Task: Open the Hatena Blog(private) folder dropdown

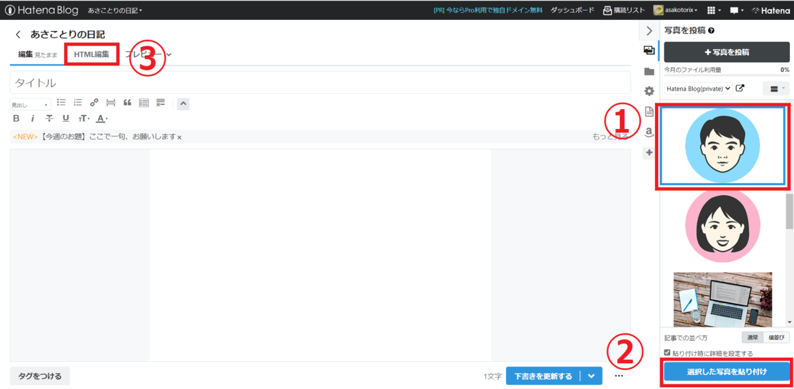Action: (x=698, y=88)
